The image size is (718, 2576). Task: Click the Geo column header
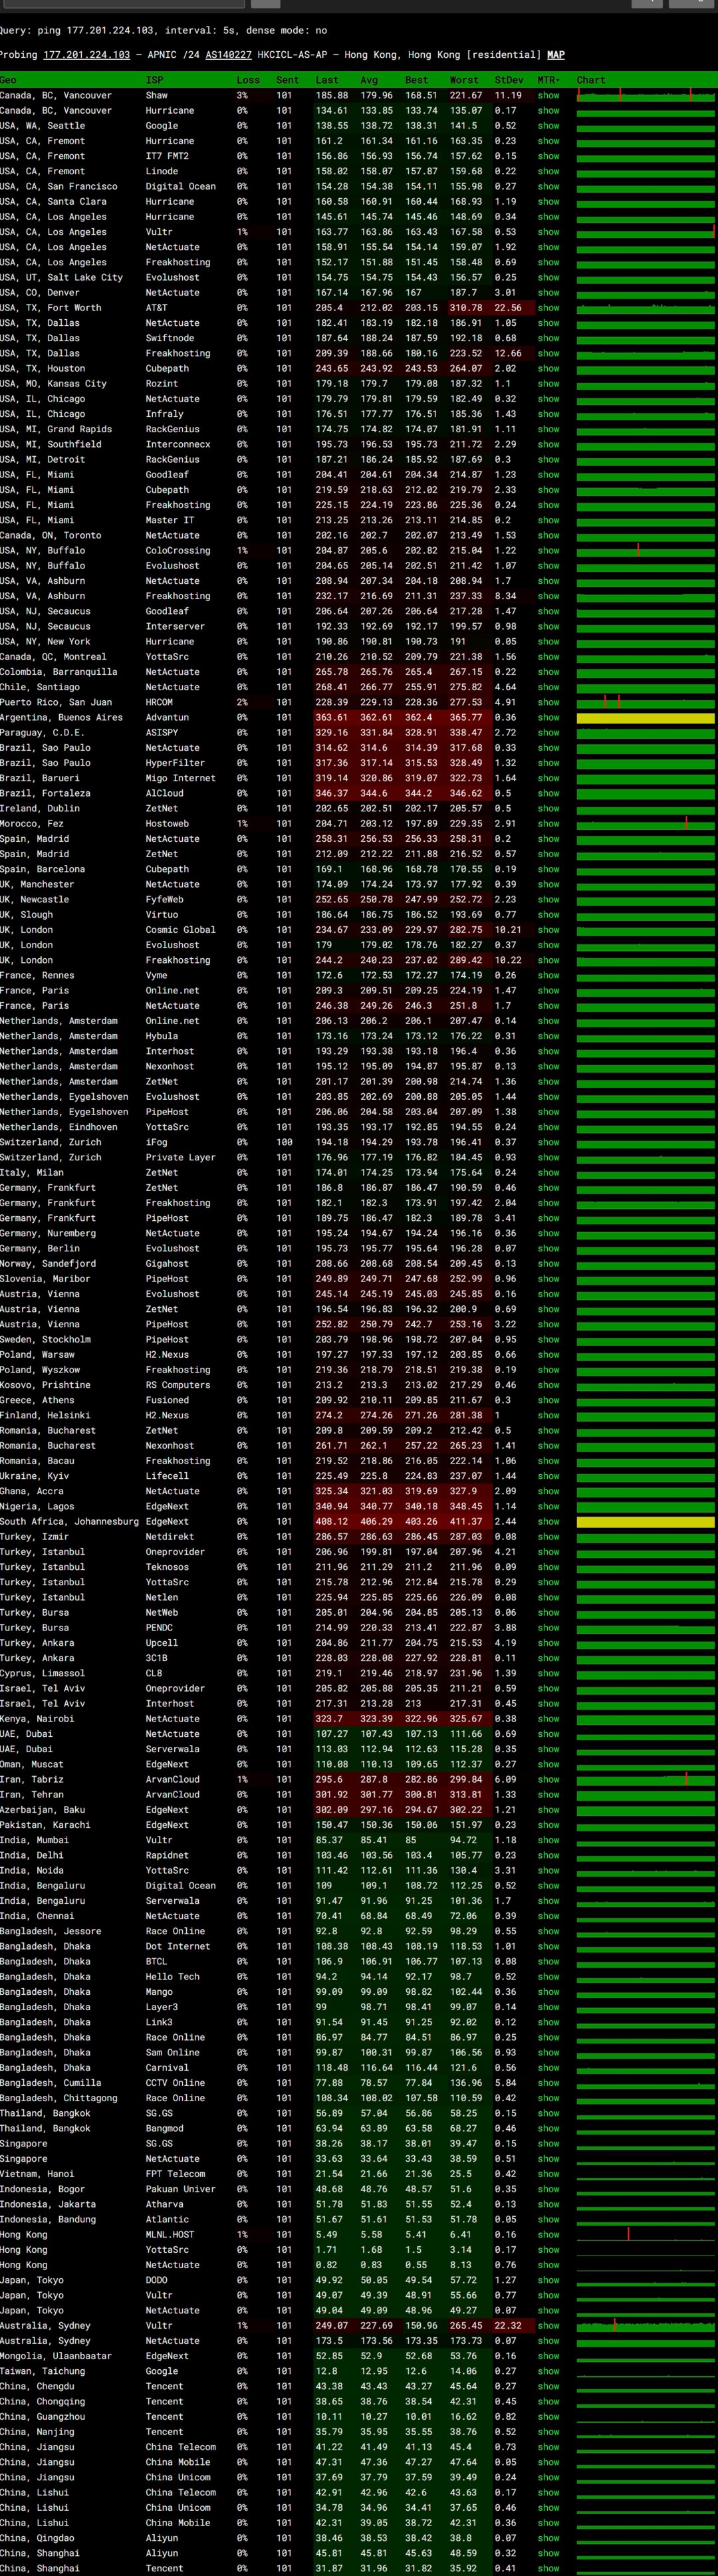8,80
